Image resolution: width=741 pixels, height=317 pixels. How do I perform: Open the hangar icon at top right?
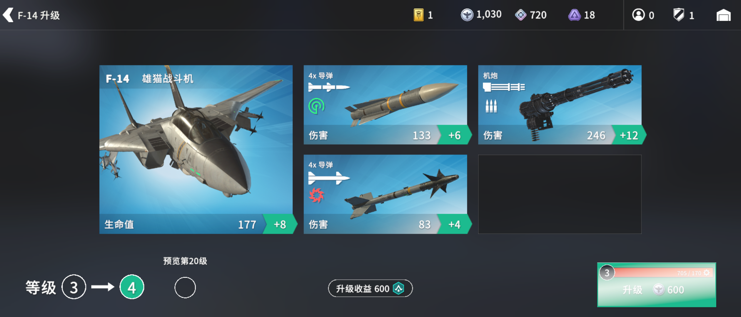(x=723, y=15)
